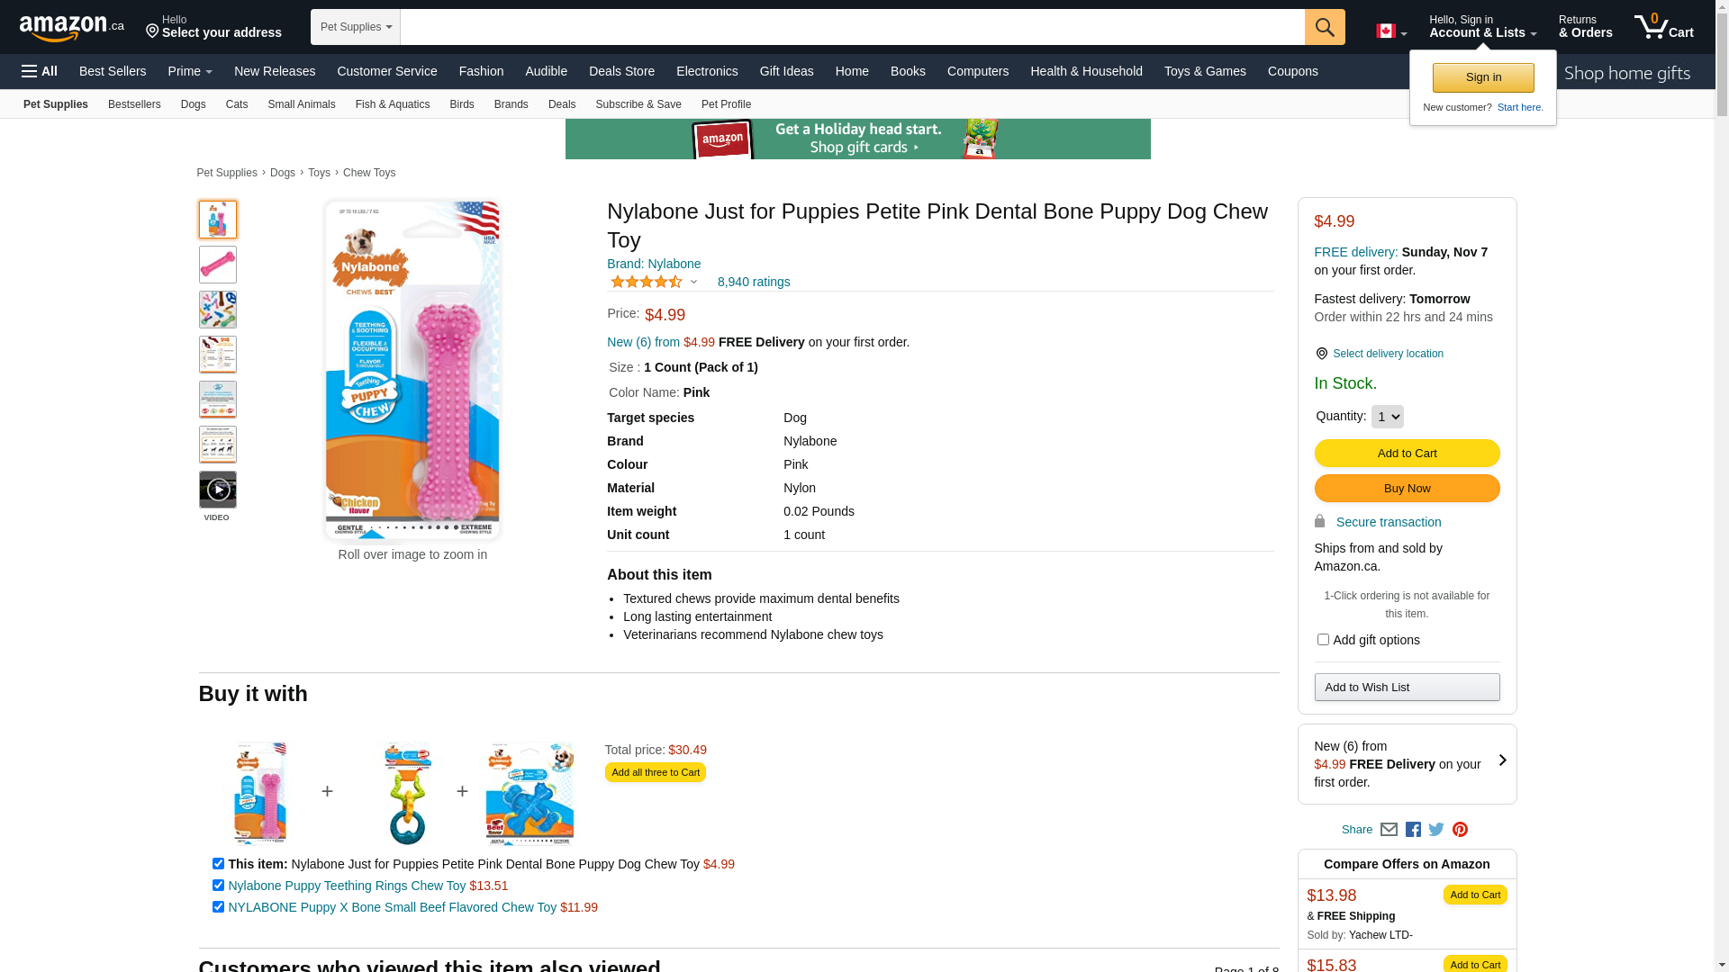1729x972 pixels.
Task: Share via email envelope icon
Action: click(1389, 830)
